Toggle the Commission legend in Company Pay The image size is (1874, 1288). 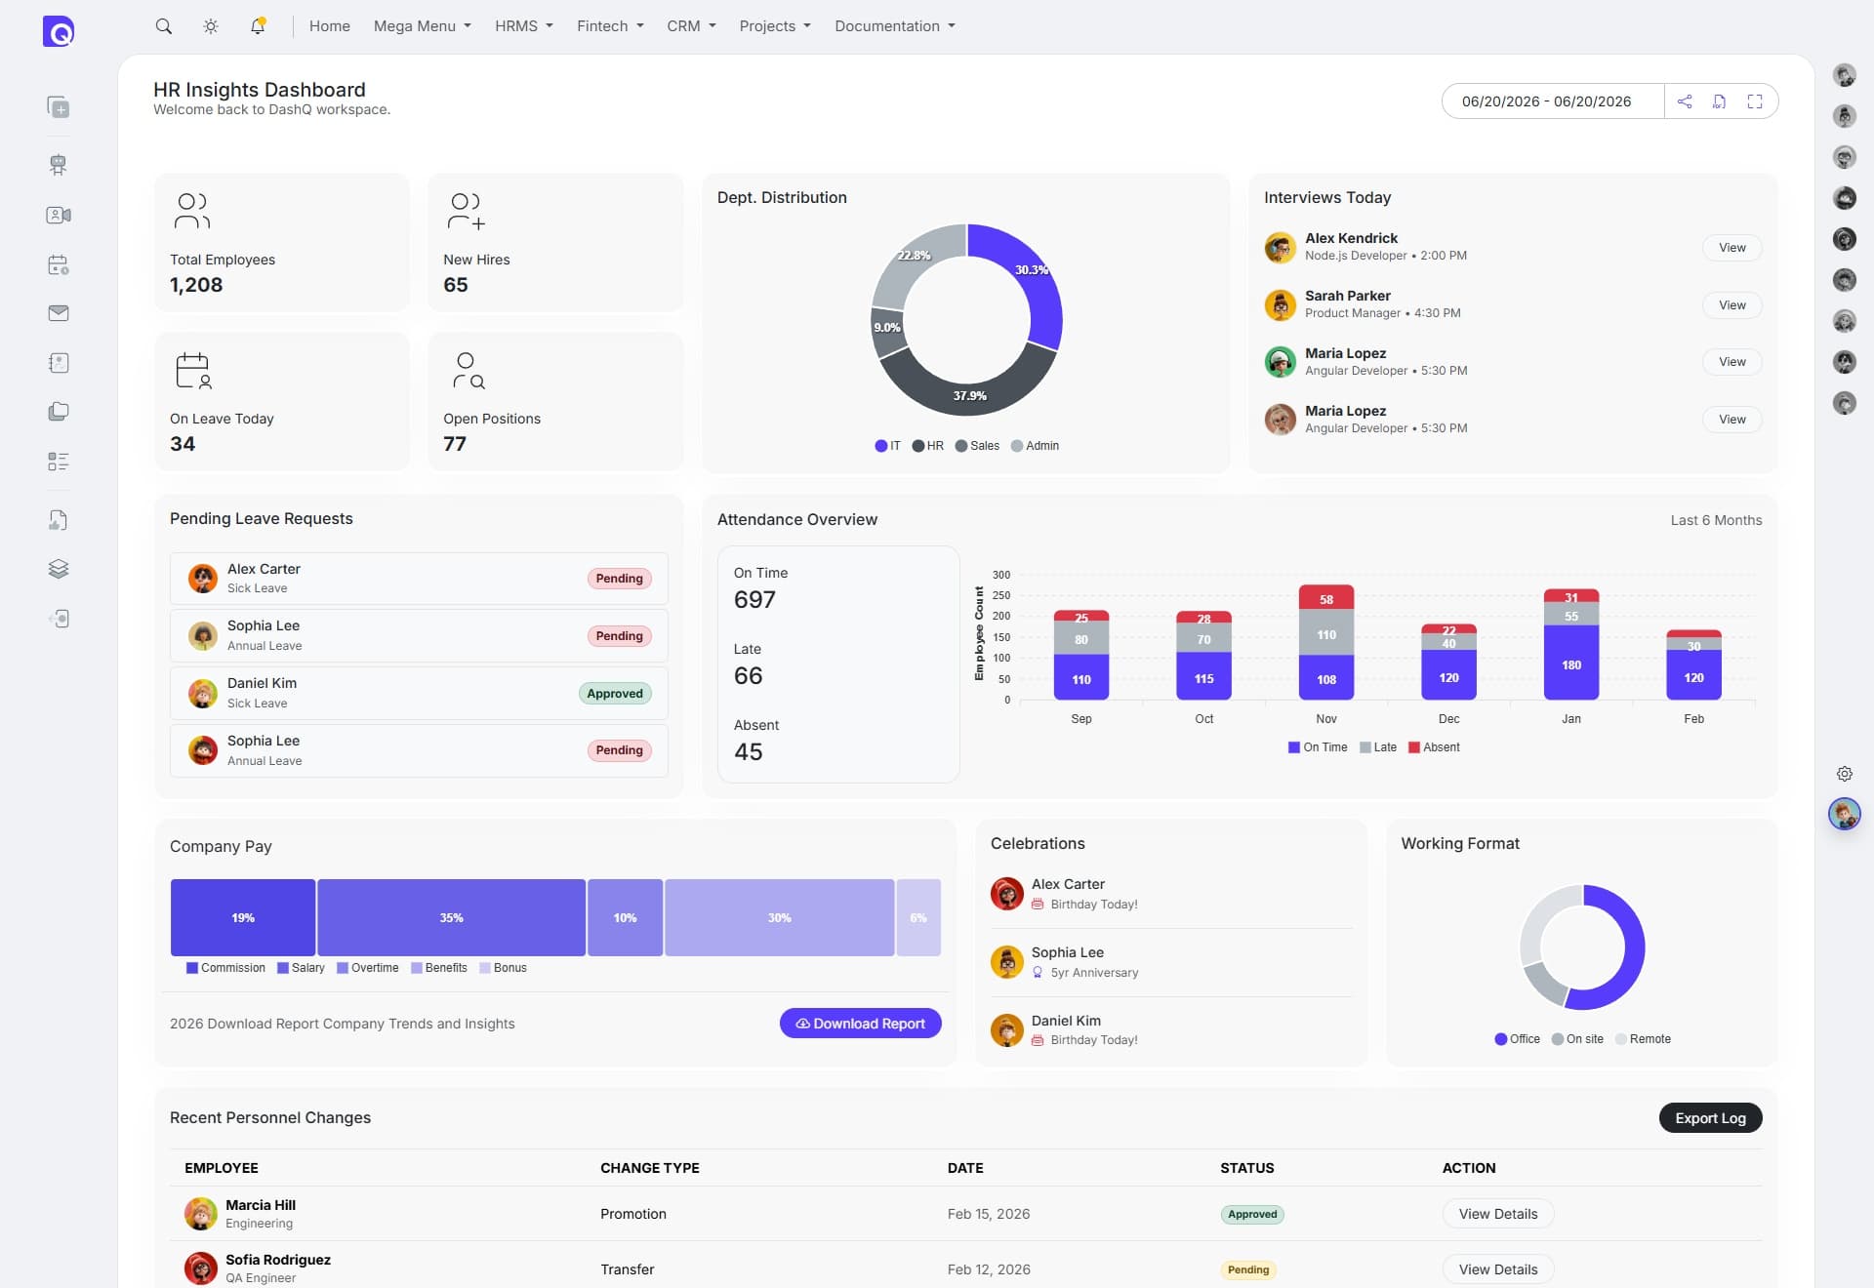coord(225,968)
